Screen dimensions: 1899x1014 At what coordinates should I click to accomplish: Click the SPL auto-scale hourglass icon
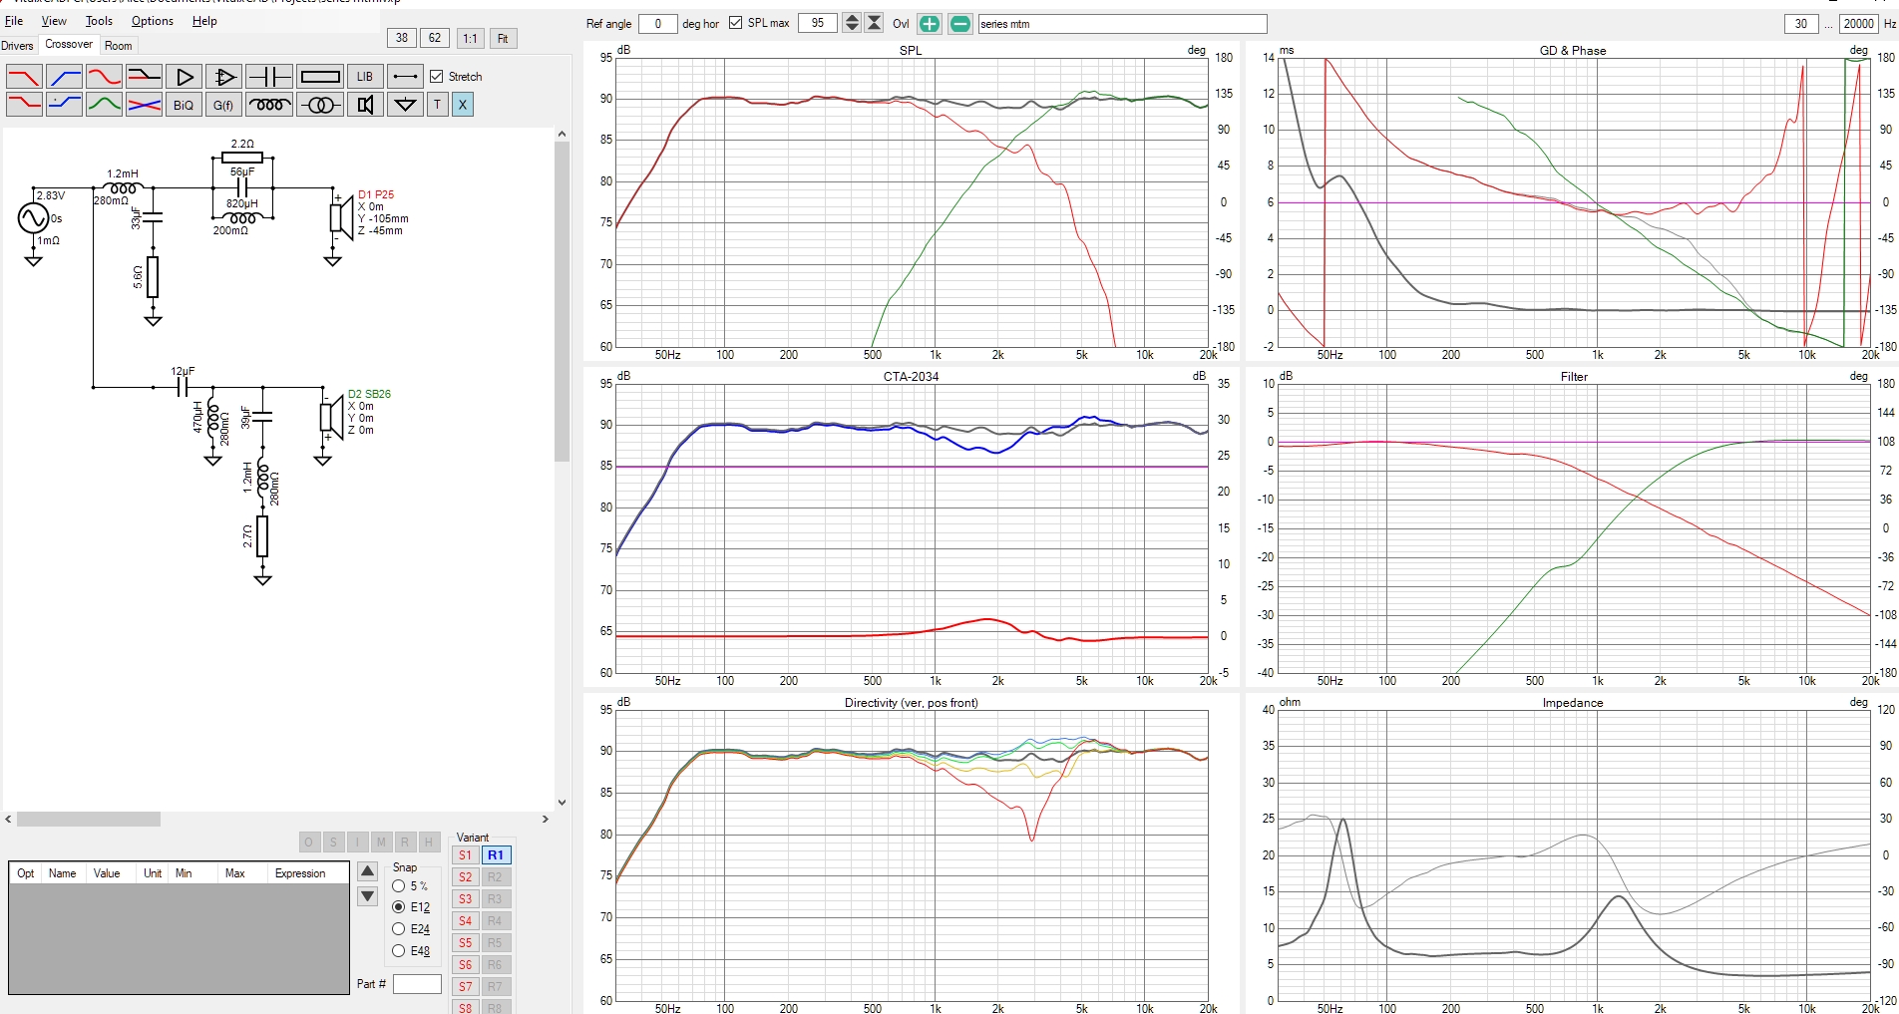(x=874, y=23)
